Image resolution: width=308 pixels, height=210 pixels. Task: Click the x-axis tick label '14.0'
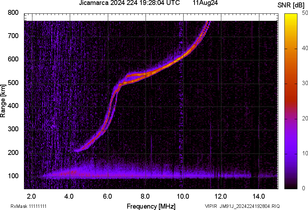click(259, 196)
